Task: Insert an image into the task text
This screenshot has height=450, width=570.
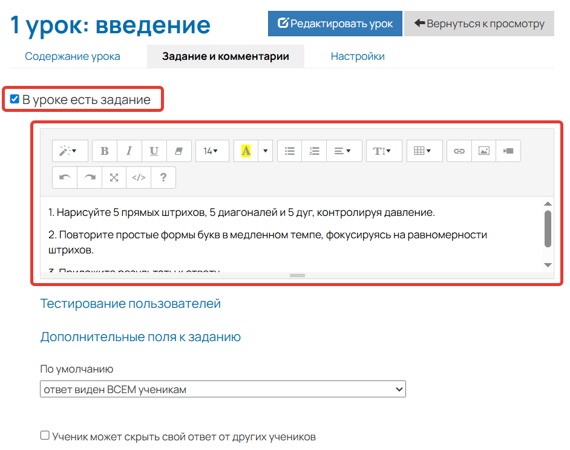Action: [x=483, y=151]
